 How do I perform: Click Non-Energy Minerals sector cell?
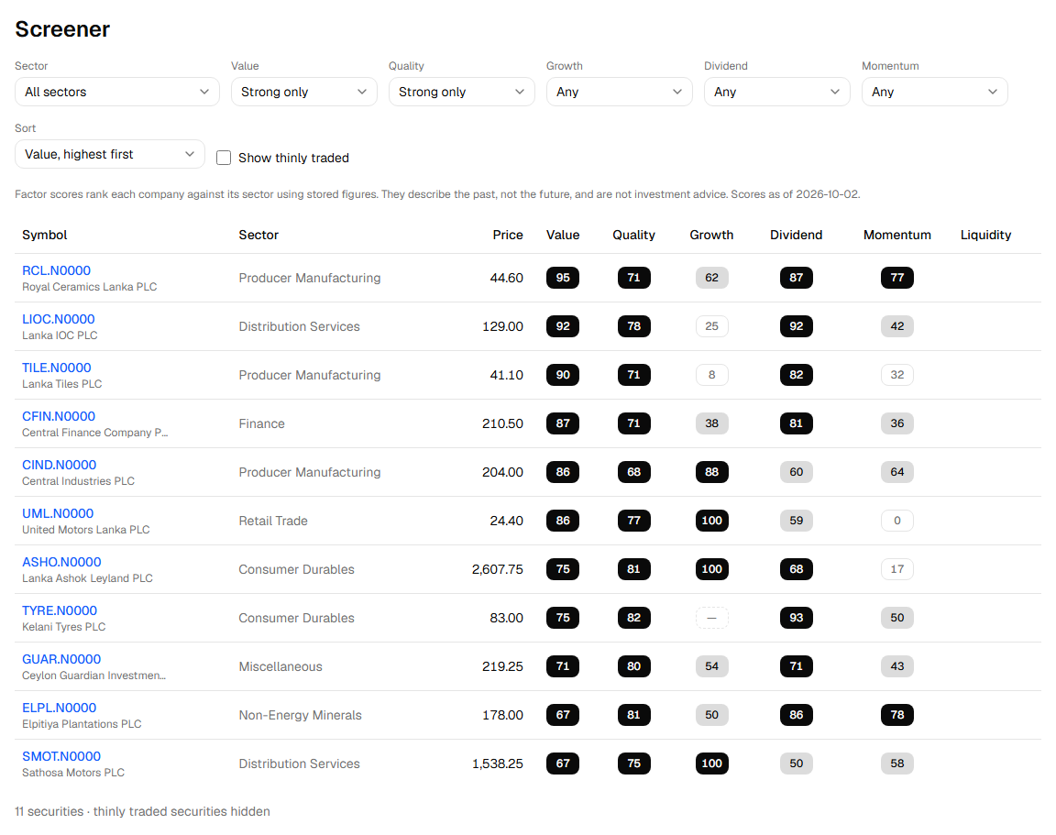click(301, 714)
